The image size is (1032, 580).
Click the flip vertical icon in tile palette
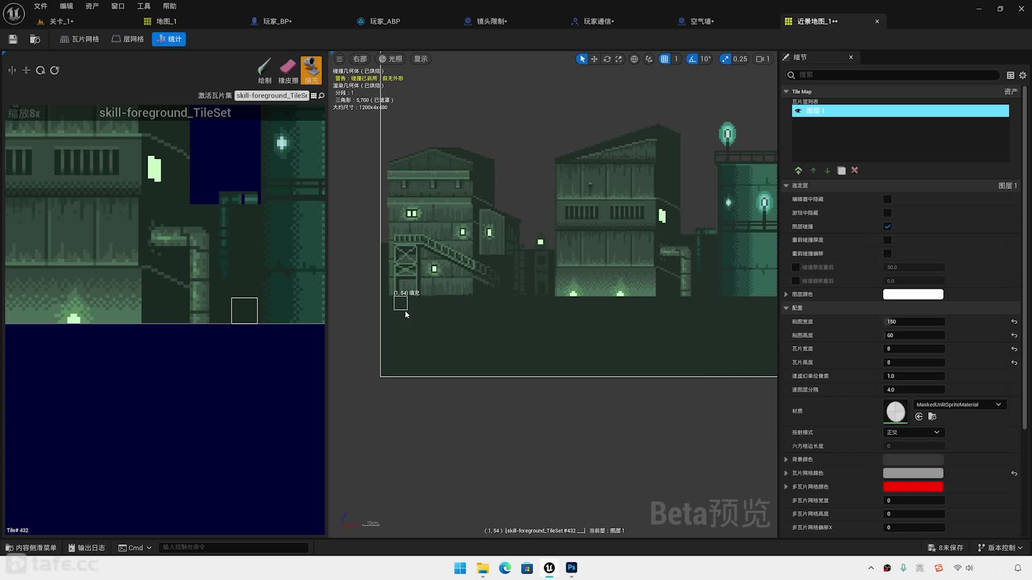click(x=26, y=70)
